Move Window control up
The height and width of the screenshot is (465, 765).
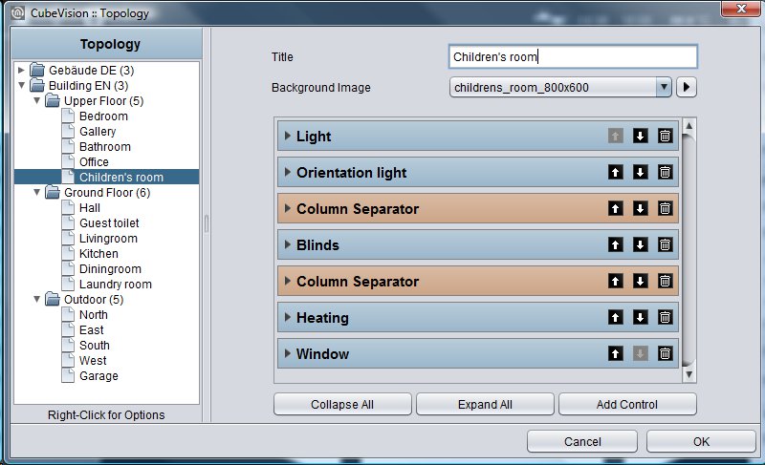615,353
